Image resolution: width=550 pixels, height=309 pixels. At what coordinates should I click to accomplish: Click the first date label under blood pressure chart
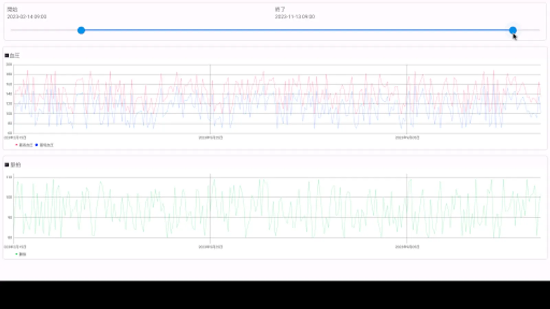(x=15, y=137)
